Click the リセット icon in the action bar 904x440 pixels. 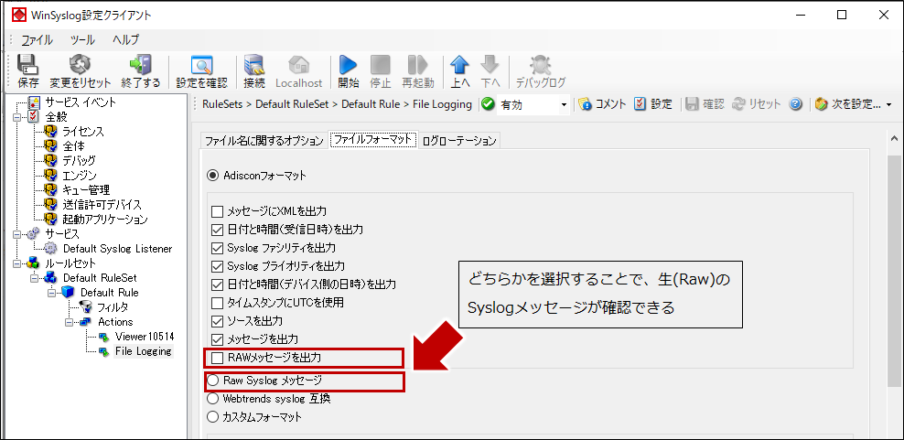[739, 104]
